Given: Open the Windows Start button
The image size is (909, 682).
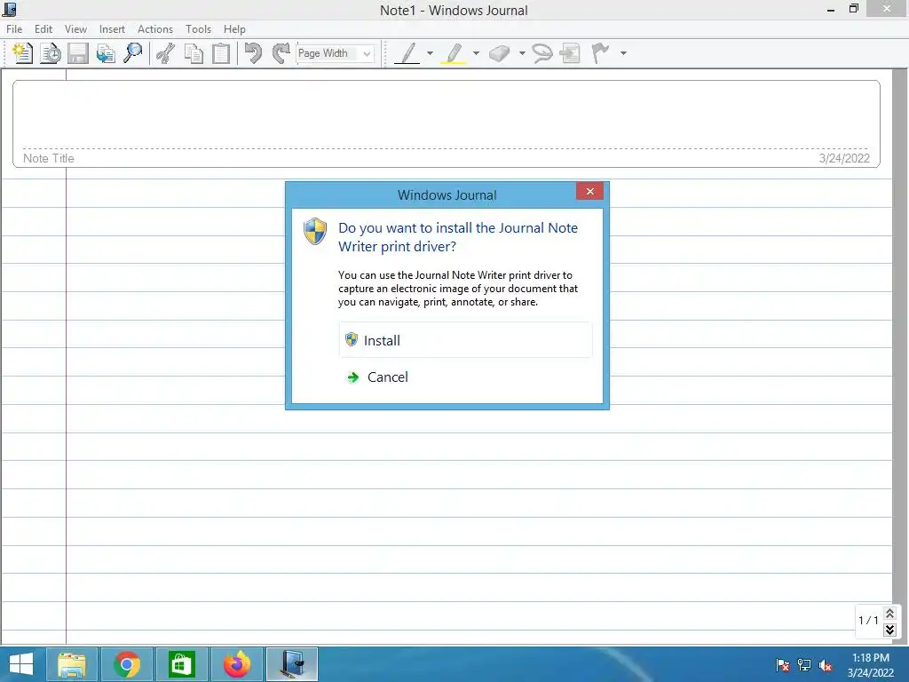Looking at the screenshot, I should [21, 664].
